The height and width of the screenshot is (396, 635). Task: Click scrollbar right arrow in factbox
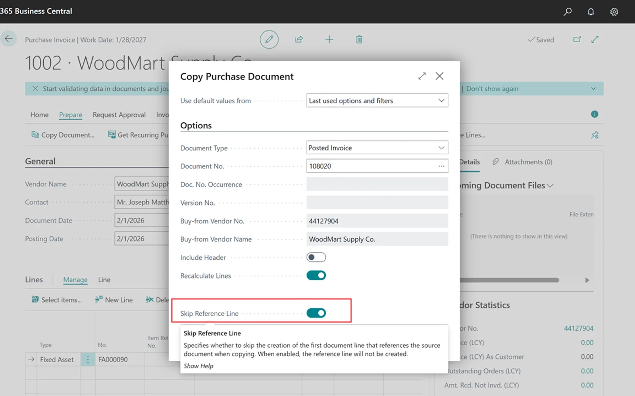click(x=587, y=280)
